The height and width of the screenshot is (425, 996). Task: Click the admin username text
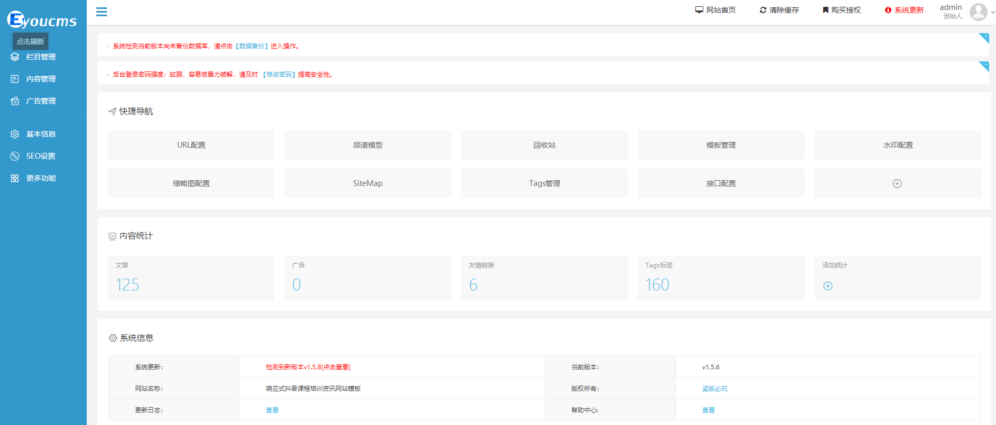coord(951,7)
